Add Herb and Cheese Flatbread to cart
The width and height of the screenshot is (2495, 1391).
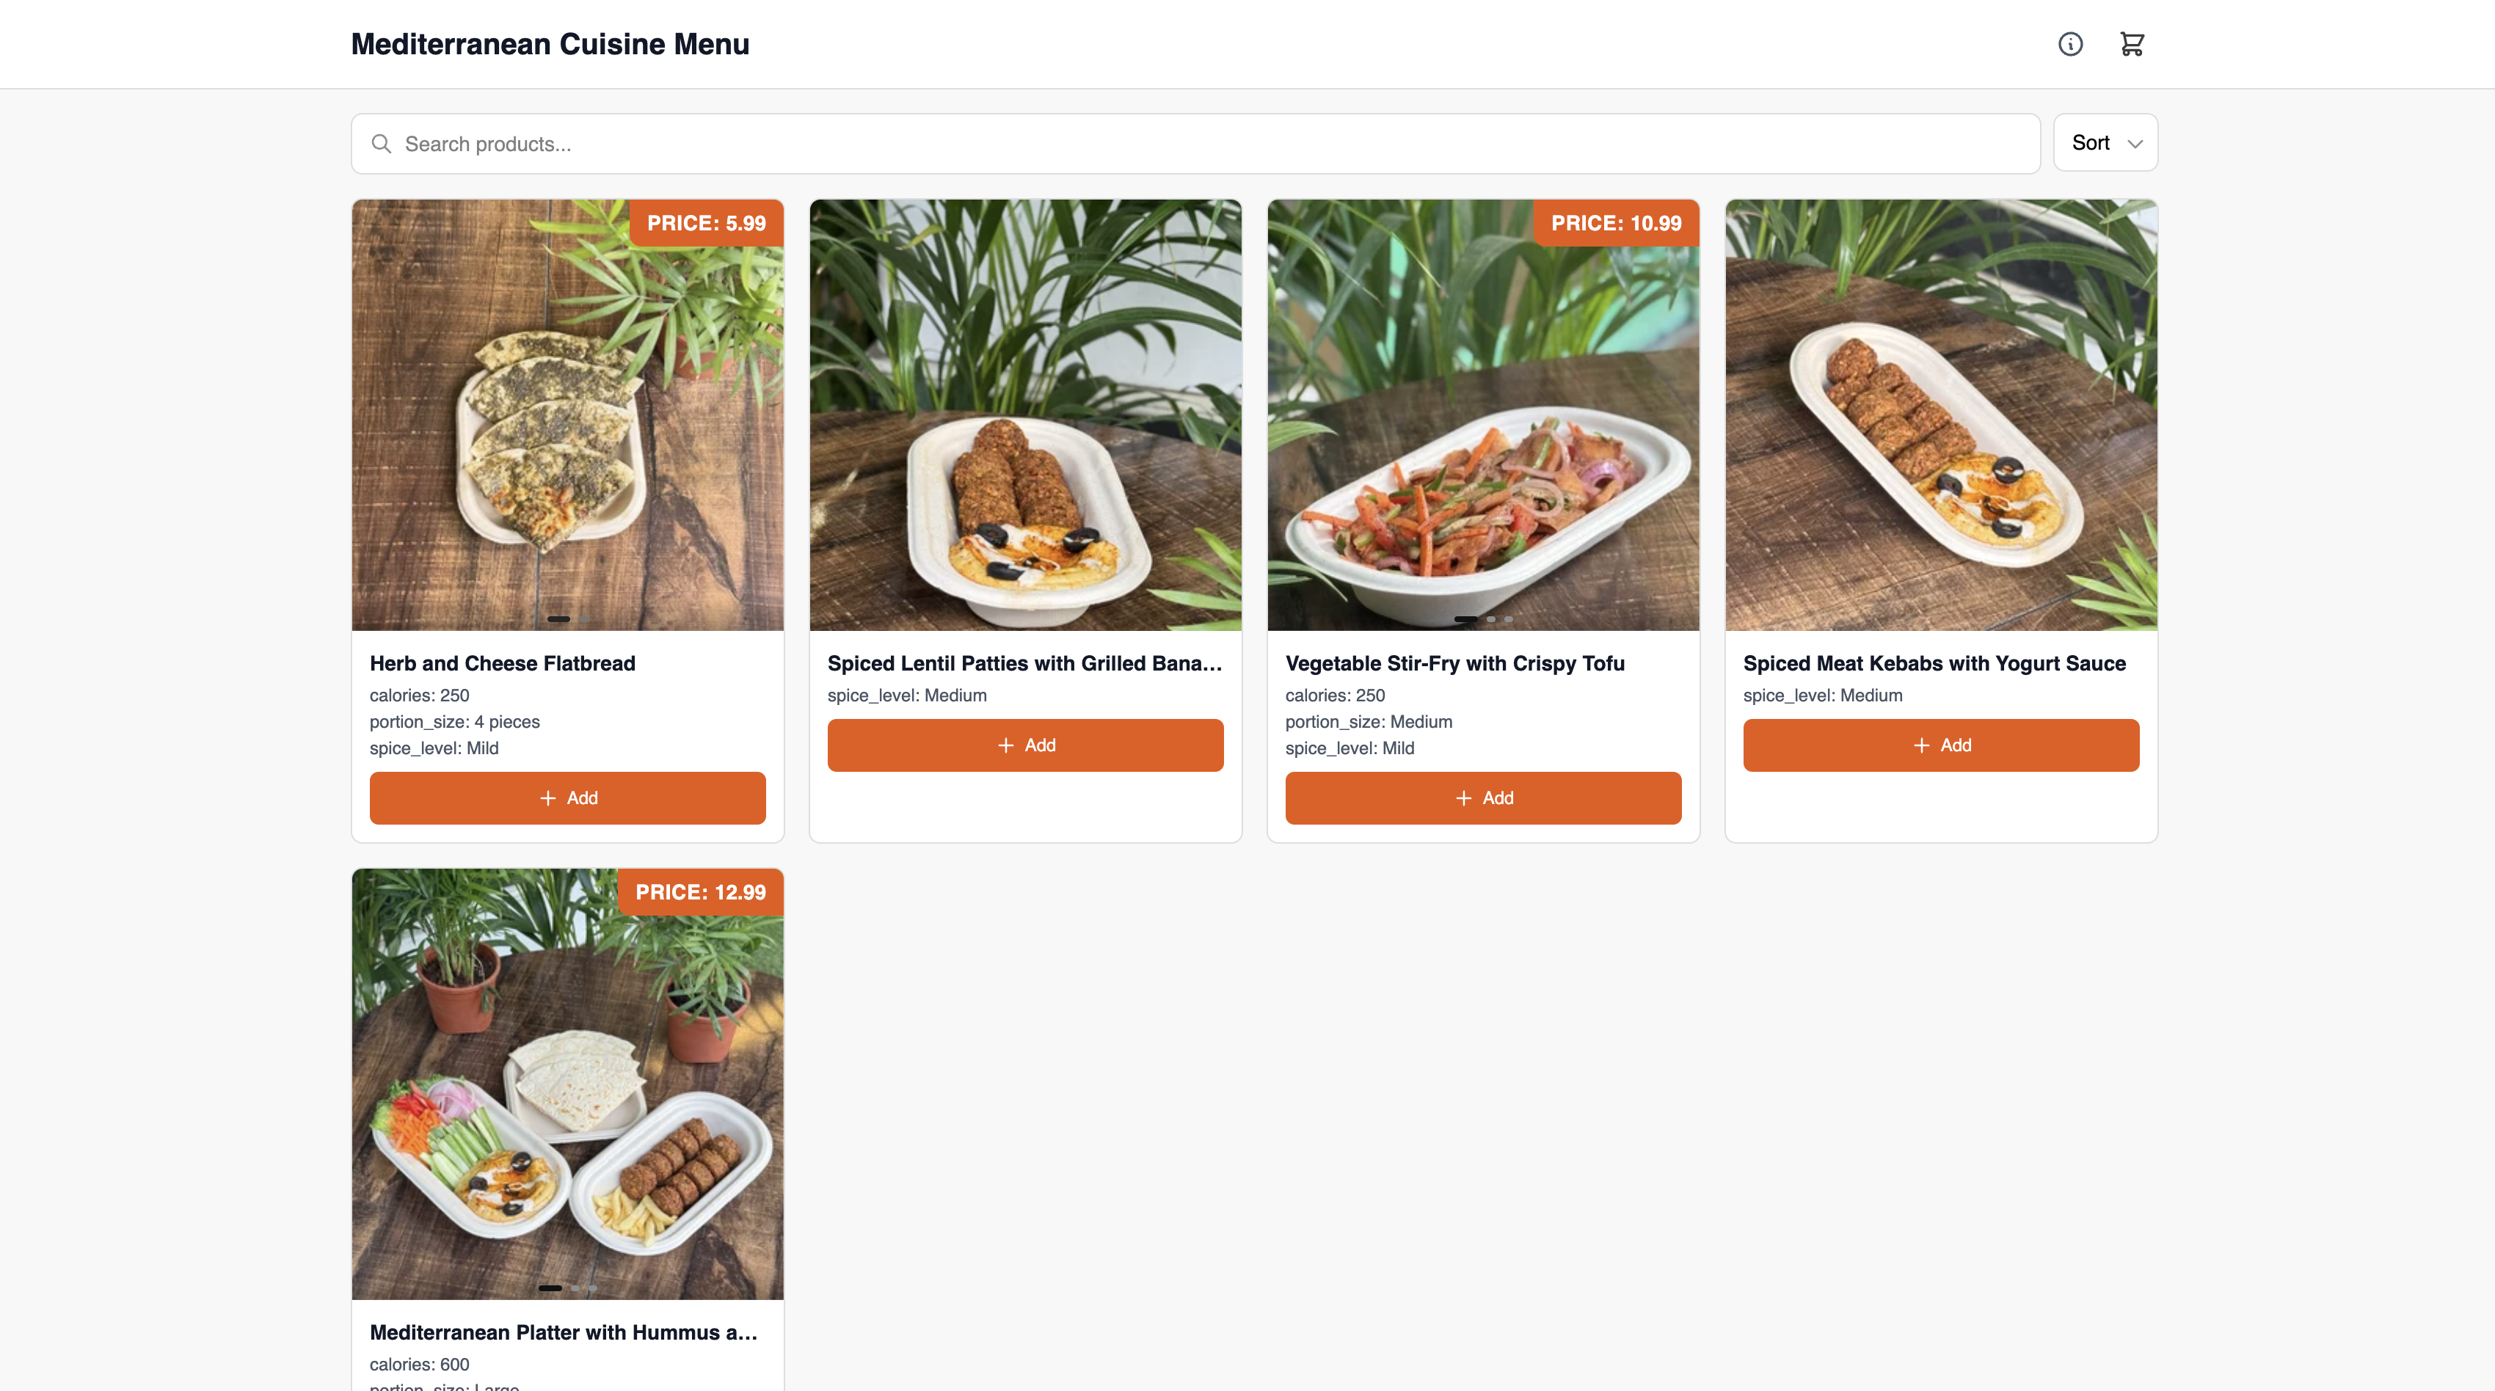pyautogui.click(x=567, y=798)
